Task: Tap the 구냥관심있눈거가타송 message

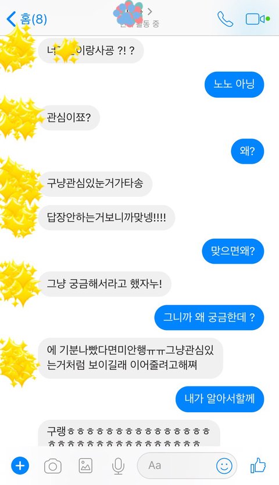Action: tap(95, 184)
